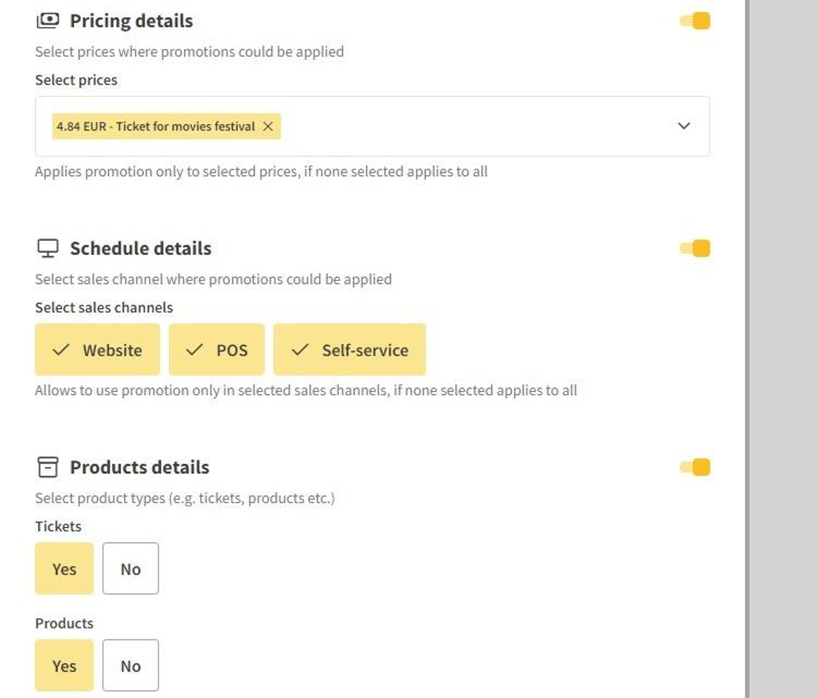Image resolution: width=818 pixels, height=698 pixels.
Task: Click the Products details archive box icon
Action: coord(47,467)
